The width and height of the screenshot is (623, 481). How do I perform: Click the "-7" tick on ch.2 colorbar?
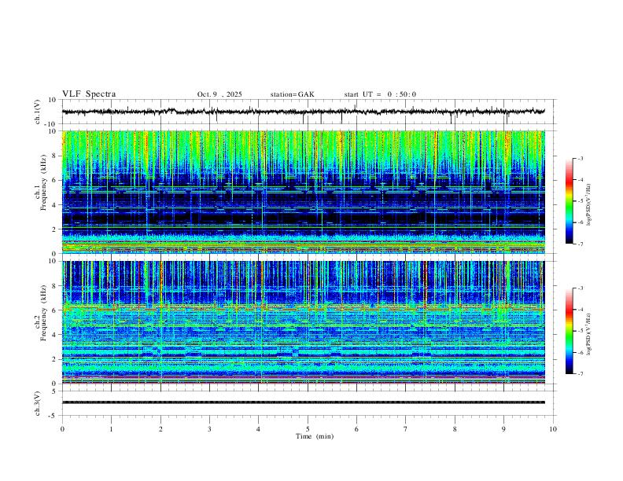580,373
